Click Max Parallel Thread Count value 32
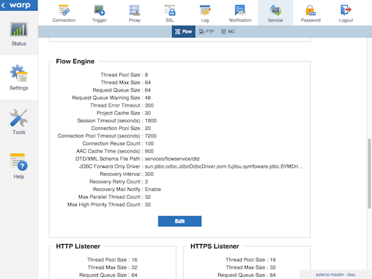Viewport: 372px width, 279px height. [x=147, y=197]
